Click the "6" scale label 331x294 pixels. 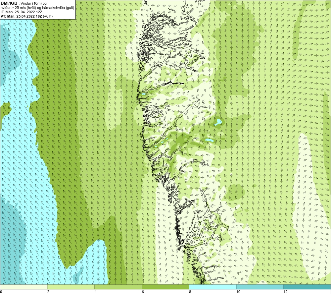coord(143,292)
